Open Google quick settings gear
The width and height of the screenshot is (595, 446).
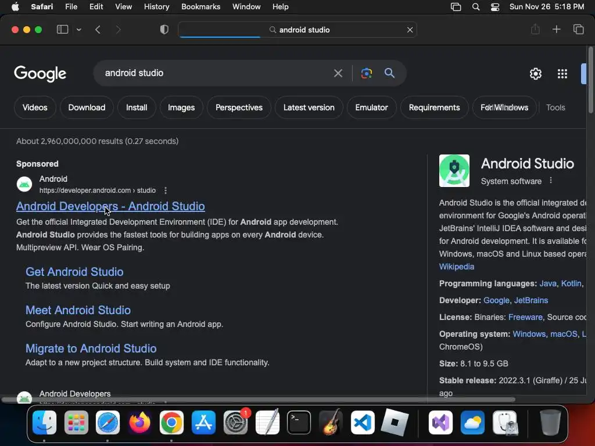pos(535,74)
